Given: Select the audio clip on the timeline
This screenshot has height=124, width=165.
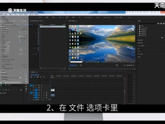Looking at the screenshot, I should (x=53, y=95).
